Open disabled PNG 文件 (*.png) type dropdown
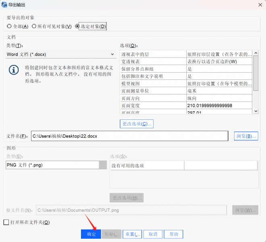 56,165
